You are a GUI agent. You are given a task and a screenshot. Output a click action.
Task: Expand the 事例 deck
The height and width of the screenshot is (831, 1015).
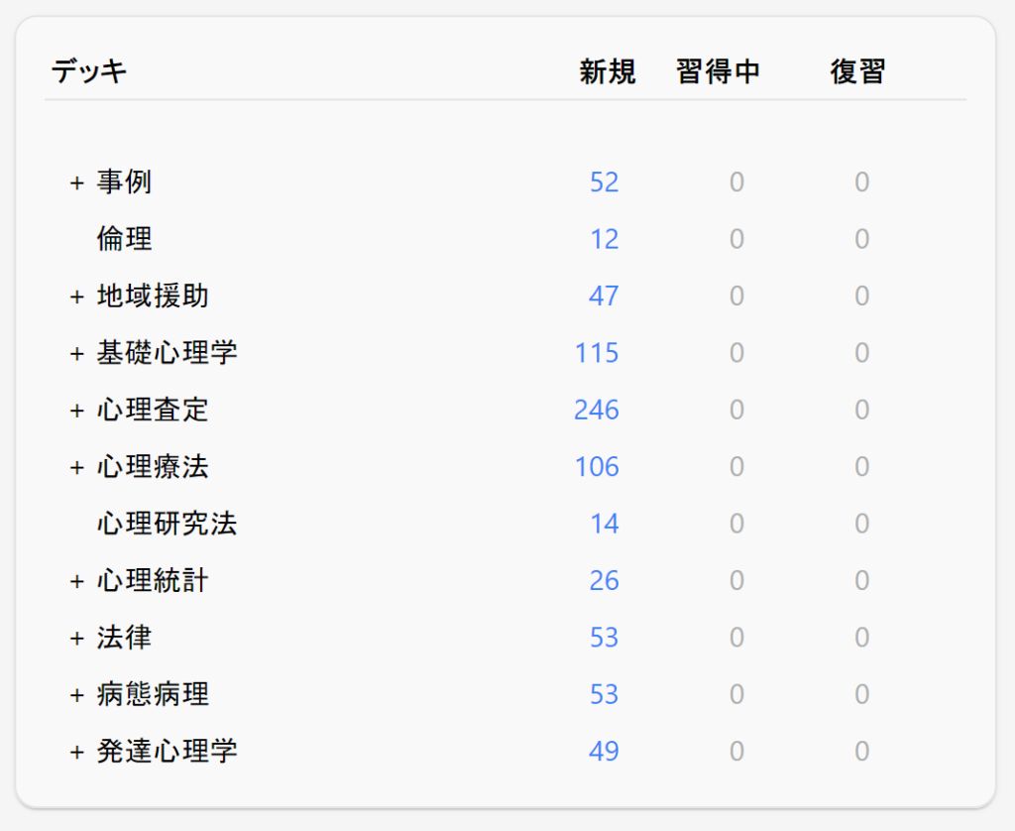76,183
